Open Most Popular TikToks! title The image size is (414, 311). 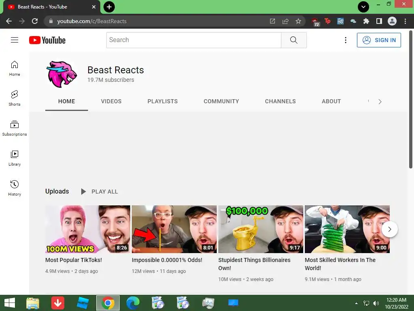point(74,260)
